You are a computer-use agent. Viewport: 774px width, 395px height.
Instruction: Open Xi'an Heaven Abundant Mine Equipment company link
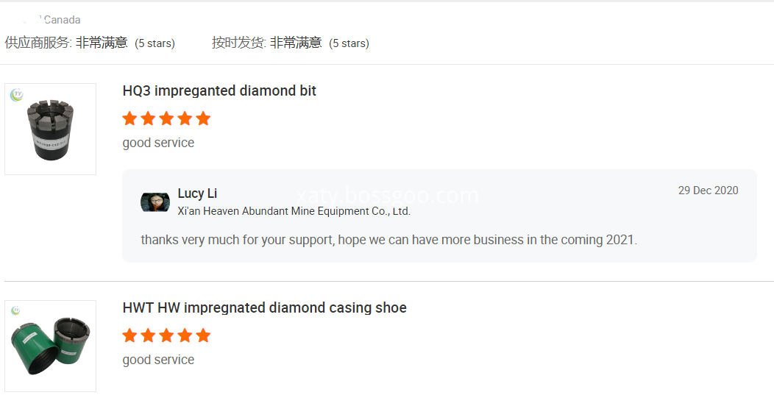294,211
